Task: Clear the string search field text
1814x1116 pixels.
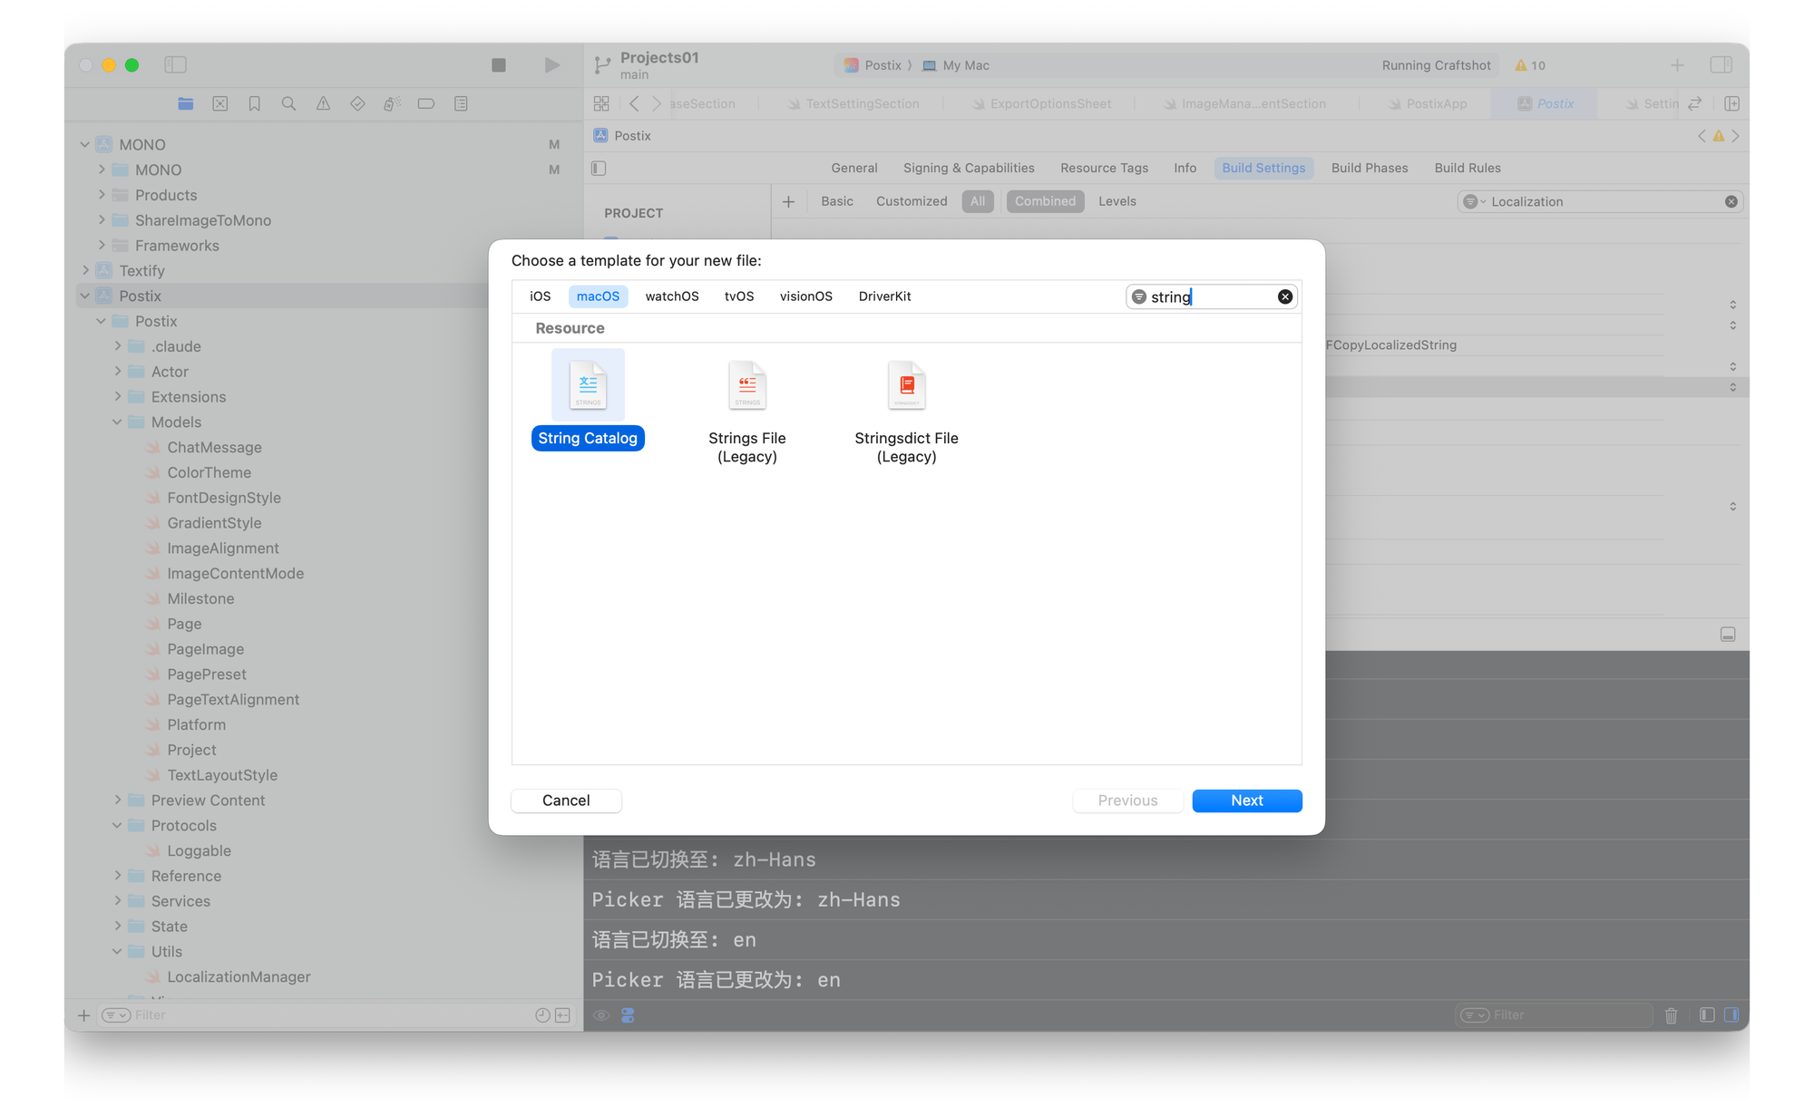Action: click(x=1284, y=296)
